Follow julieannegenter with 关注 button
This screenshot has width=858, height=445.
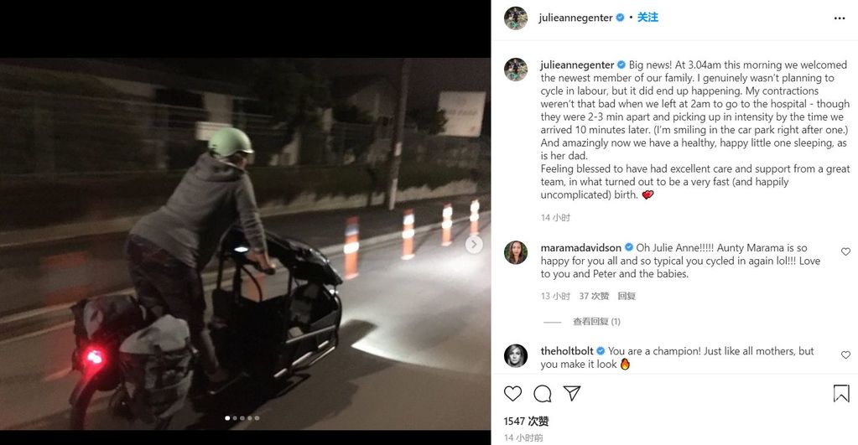[x=647, y=18]
